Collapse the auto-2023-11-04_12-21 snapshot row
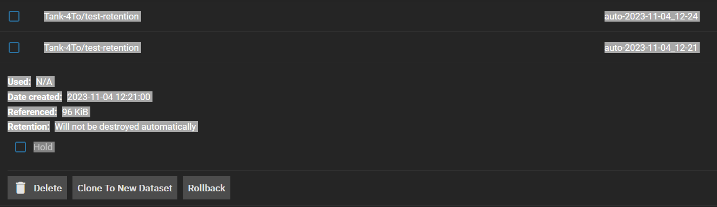This screenshot has height=207, width=717. pyautogui.click(x=358, y=48)
